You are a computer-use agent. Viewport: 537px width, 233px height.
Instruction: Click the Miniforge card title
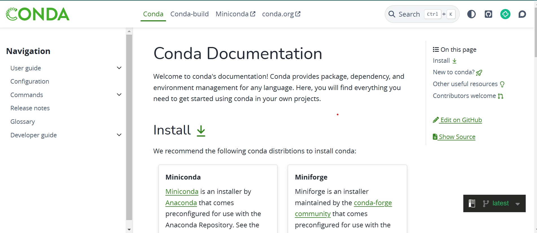pyautogui.click(x=311, y=177)
